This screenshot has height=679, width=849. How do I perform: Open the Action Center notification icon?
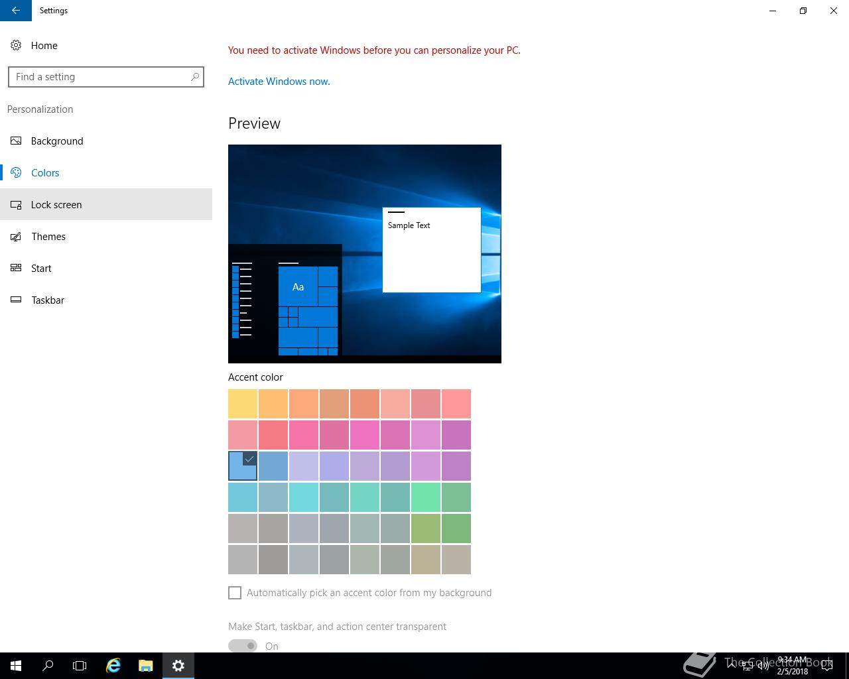(826, 666)
